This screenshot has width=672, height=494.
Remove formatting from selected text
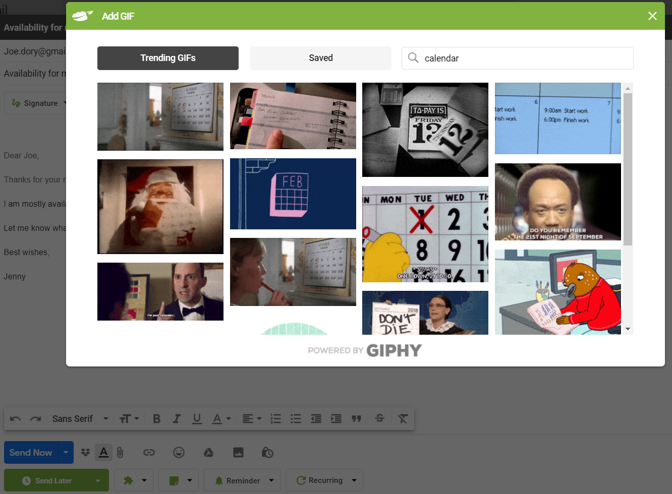coord(403,419)
